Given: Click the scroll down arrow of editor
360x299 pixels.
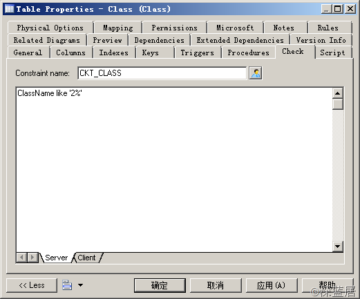Looking at the screenshot, I should (x=338, y=247).
